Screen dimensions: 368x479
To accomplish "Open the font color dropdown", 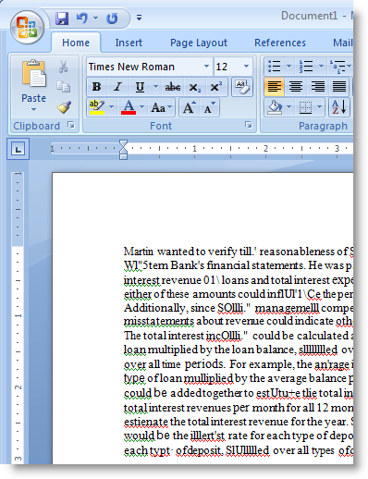I will click(142, 107).
